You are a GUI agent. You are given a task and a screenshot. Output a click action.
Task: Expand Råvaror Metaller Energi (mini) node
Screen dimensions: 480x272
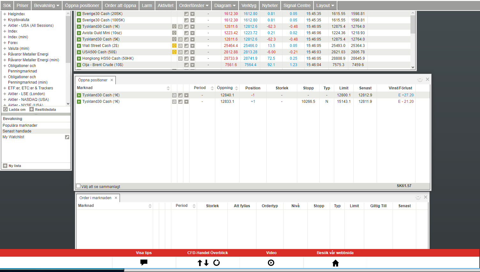pos(5,60)
